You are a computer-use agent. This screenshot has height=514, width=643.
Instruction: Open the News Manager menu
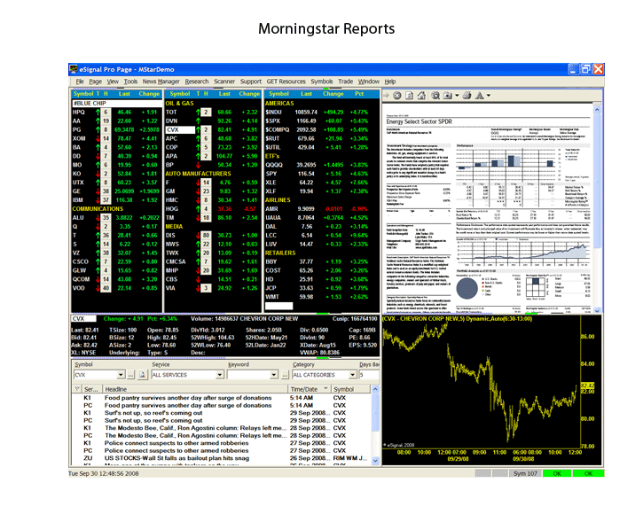point(161,82)
